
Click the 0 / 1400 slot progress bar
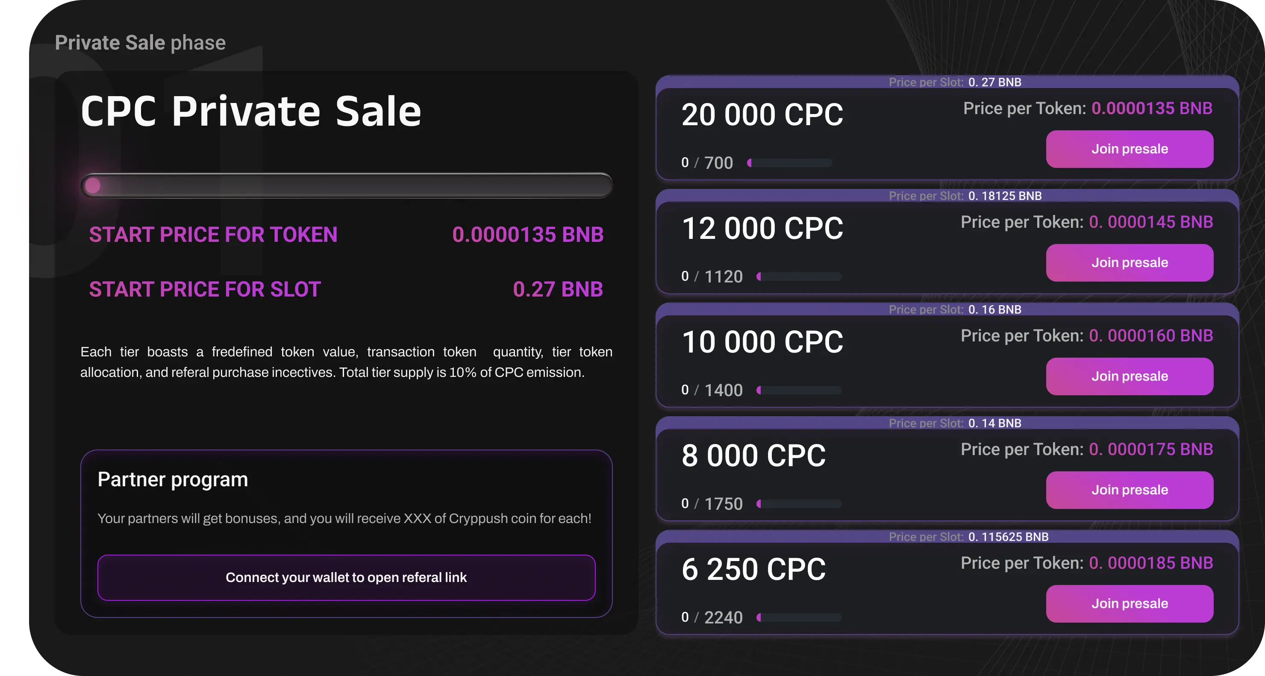799,390
